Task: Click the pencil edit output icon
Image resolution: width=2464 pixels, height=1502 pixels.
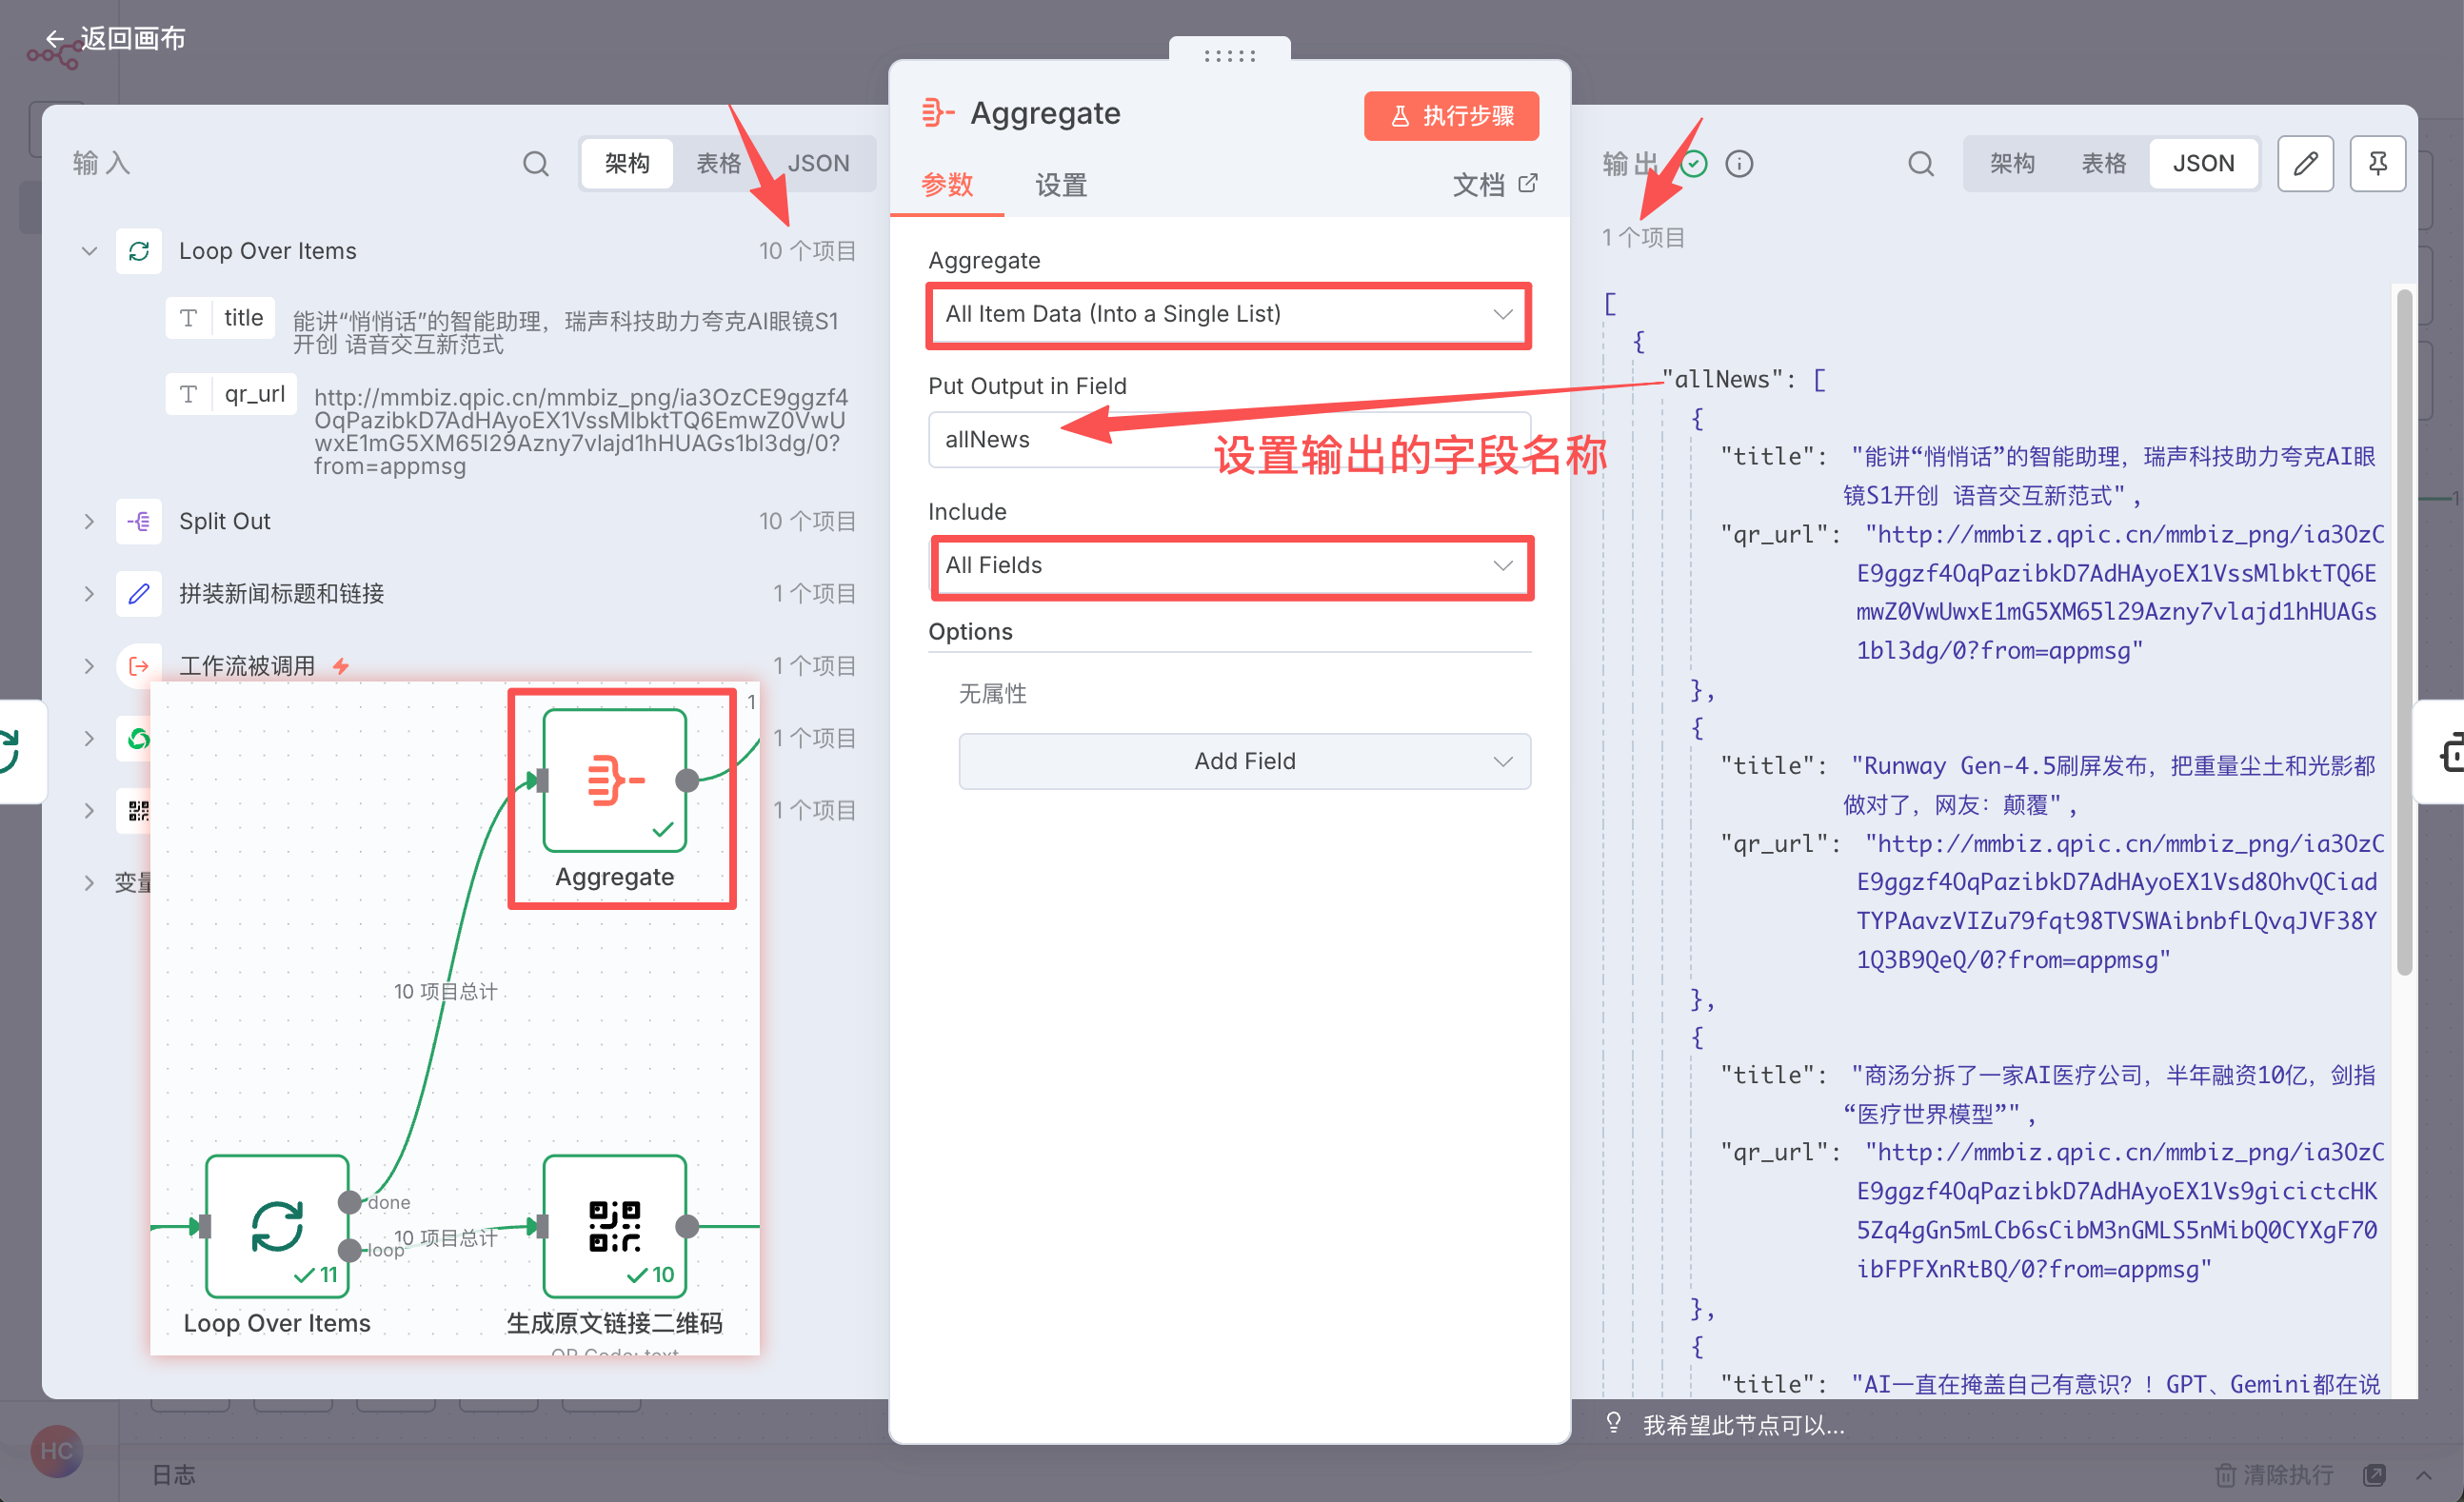Action: (x=2305, y=163)
